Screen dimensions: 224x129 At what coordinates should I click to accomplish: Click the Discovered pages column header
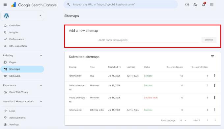pyautogui.click(x=175, y=67)
